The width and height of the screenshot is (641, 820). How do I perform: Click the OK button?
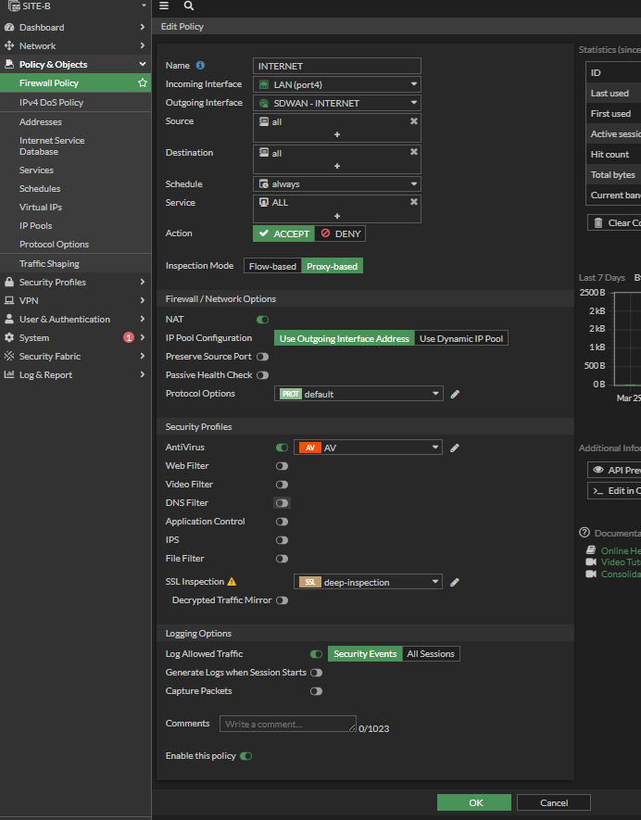[x=474, y=802]
